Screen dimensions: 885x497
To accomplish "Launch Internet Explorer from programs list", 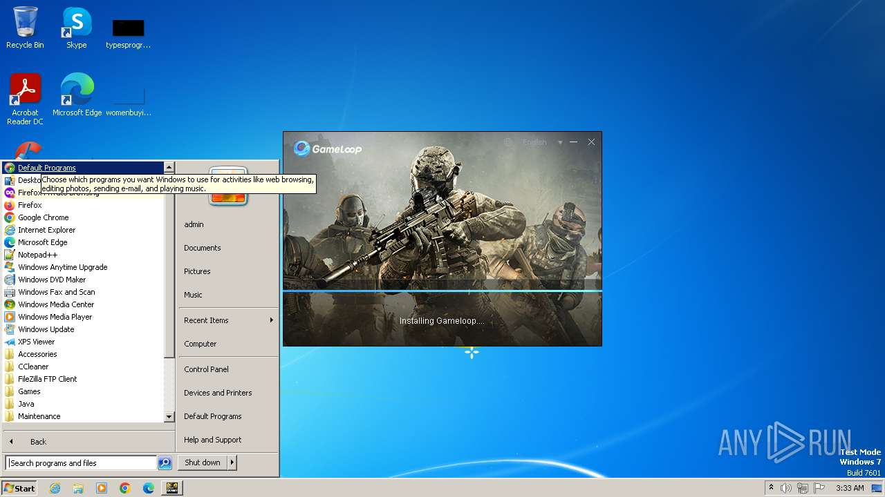I will [x=84, y=230].
